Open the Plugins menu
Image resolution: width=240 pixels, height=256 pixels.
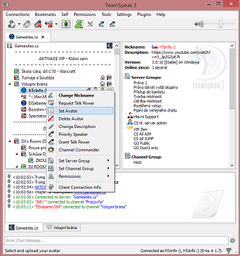pyautogui.click(x=144, y=15)
